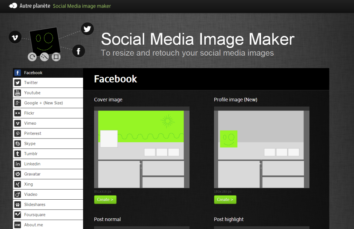The image size is (354, 229).
Task: Switch to Linkedin image sizes
Action: tap(48, 164)
